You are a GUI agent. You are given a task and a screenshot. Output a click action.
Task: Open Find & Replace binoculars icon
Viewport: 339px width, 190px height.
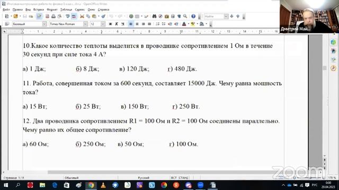coord(154,16)
